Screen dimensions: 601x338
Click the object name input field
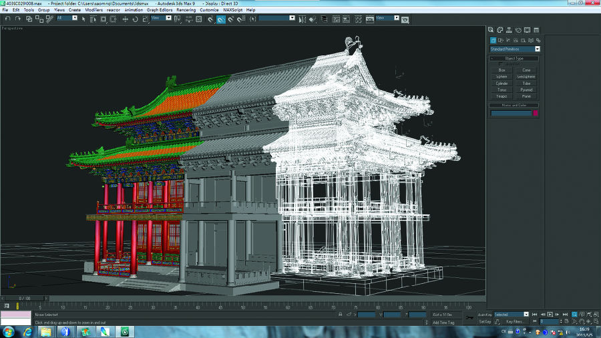pos(511,114)
